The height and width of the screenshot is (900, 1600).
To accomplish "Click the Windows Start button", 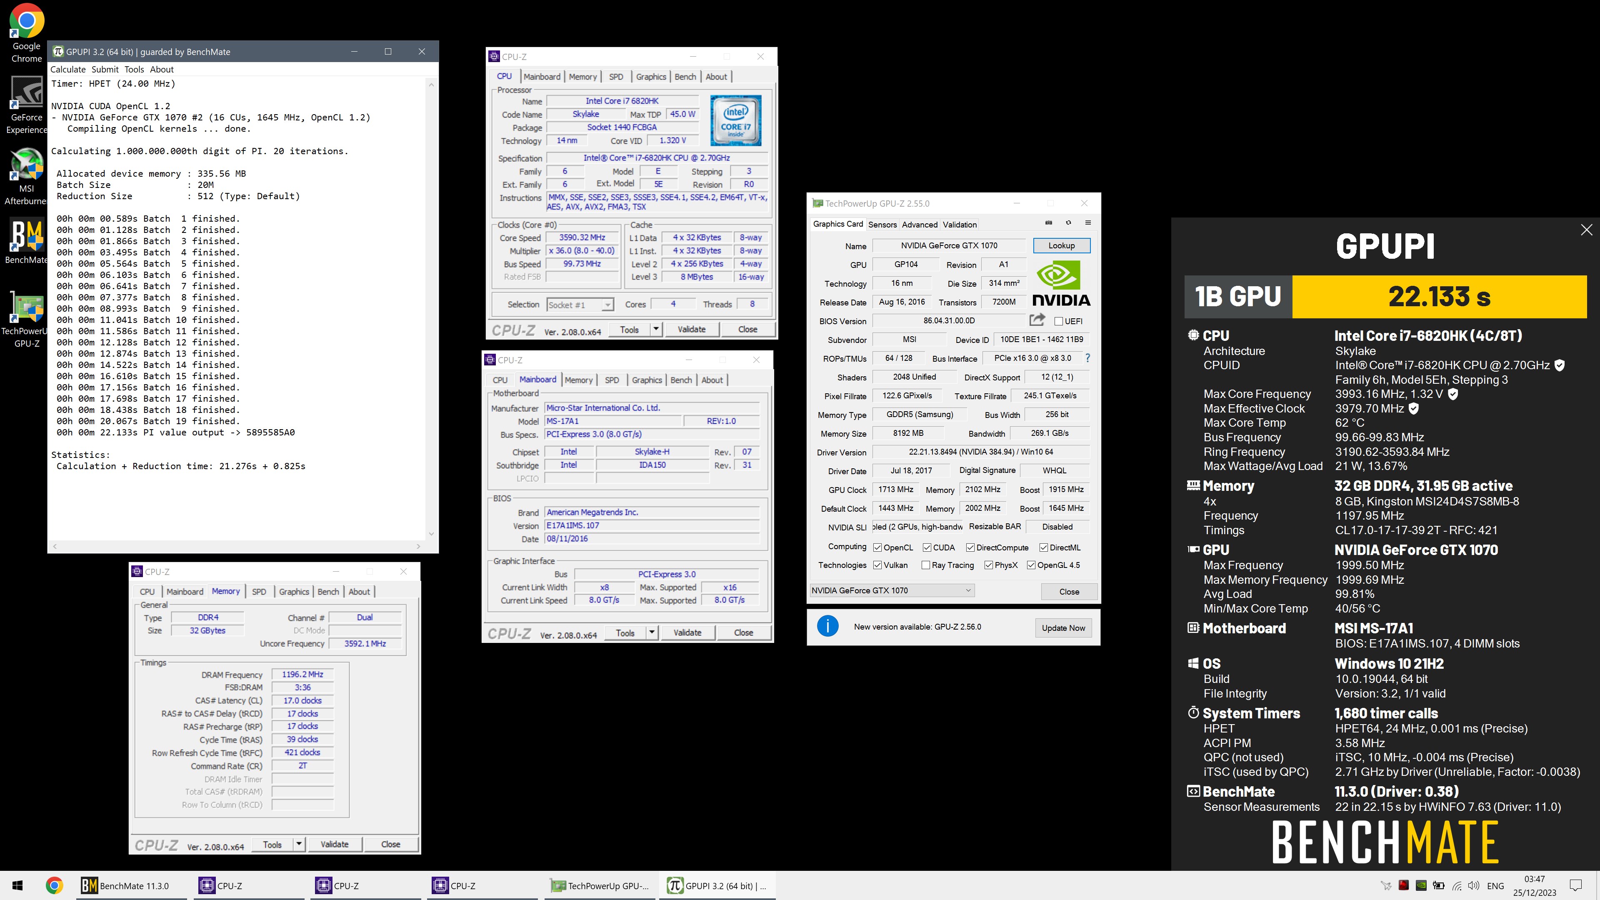I will 17,886.
